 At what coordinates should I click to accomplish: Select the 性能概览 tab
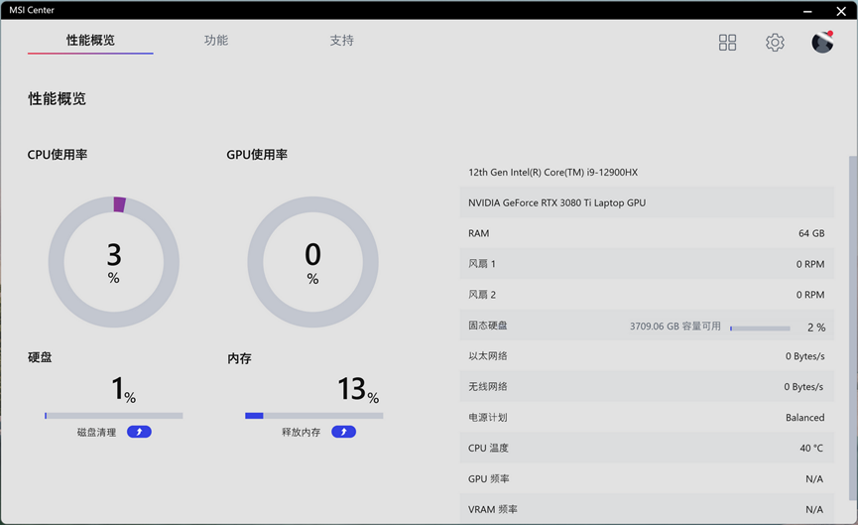pos(90,41)
